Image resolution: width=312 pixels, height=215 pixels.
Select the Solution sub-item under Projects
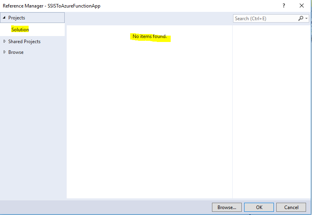point(20,30)
